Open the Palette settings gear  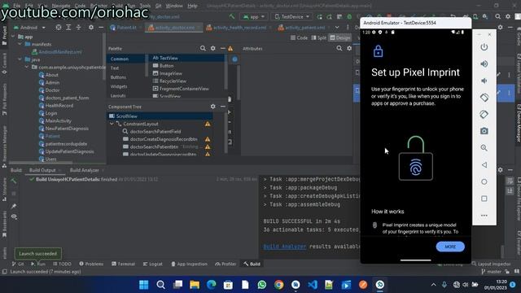pos(213,49)
